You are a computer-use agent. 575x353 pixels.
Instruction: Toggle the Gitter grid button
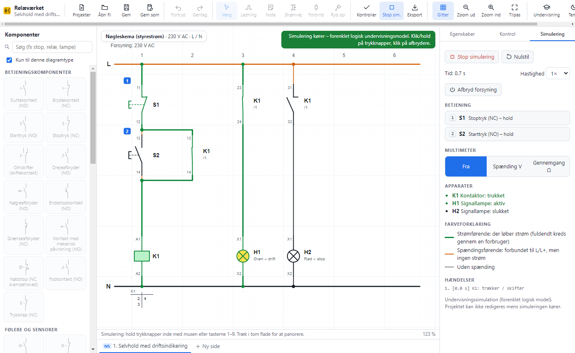(x=443, y=11)
